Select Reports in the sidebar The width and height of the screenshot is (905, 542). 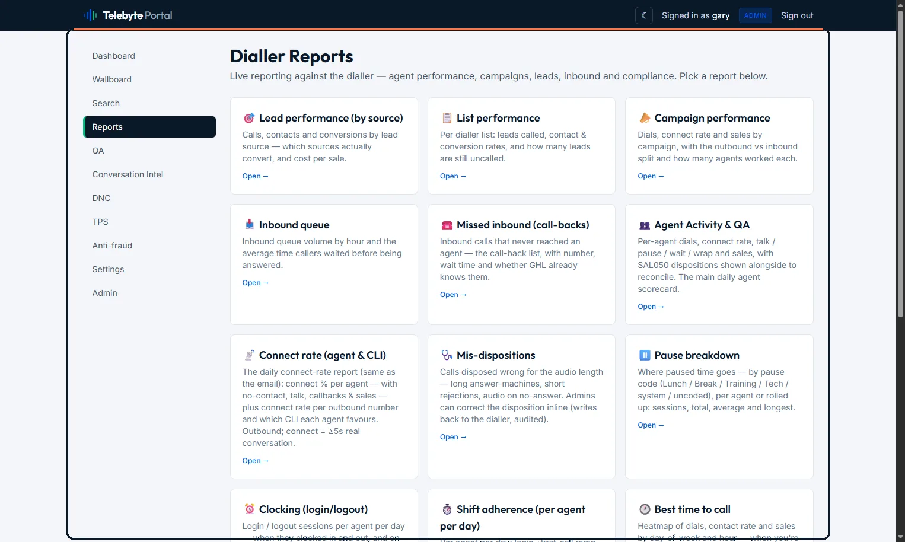pos(149,127)
